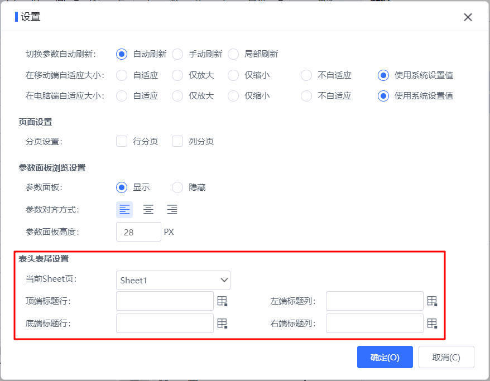Viewport: 490px width, 381px height.
Task: Click the 表头表尾设置 section heading
Action: pos(44,259)
